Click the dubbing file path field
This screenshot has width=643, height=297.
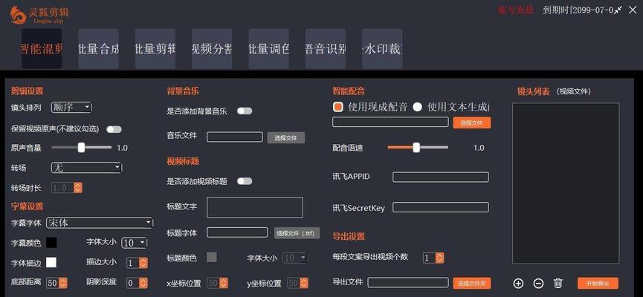pyautogui.click(x=390, y=122)
